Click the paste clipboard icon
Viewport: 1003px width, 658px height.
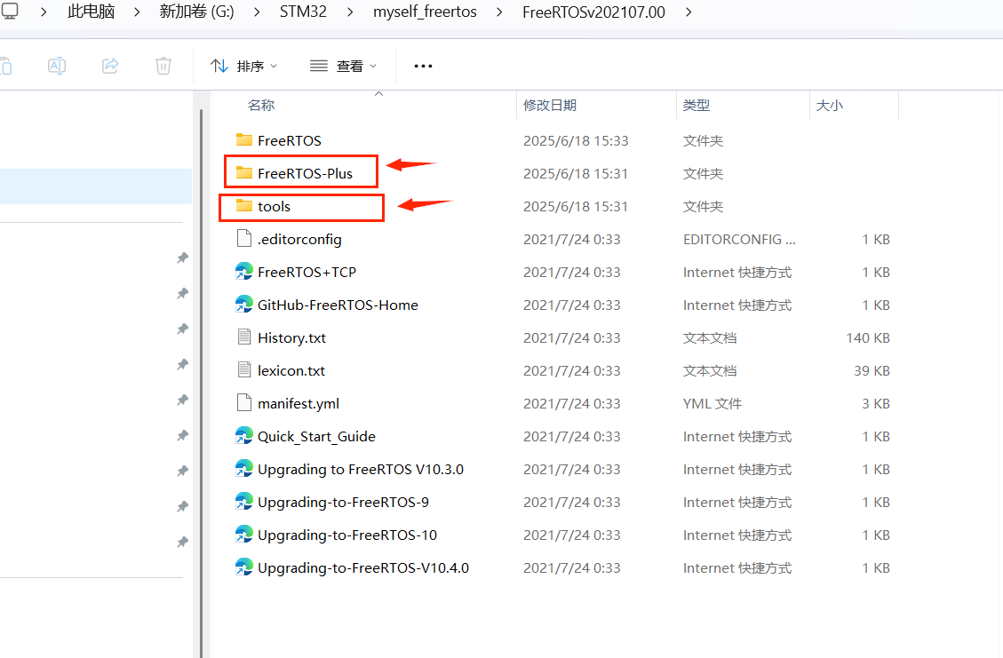(5, 66)
